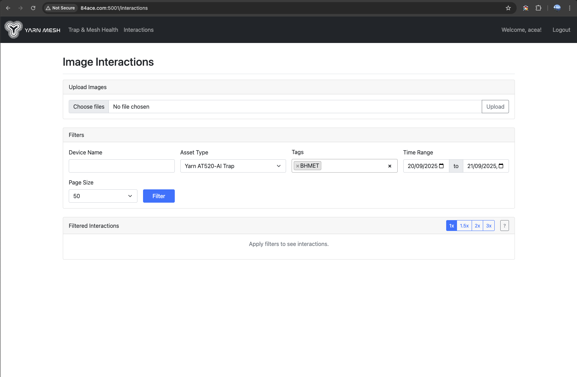
Task: Go to Interactions nav item
Action: (x=138, y=30)
